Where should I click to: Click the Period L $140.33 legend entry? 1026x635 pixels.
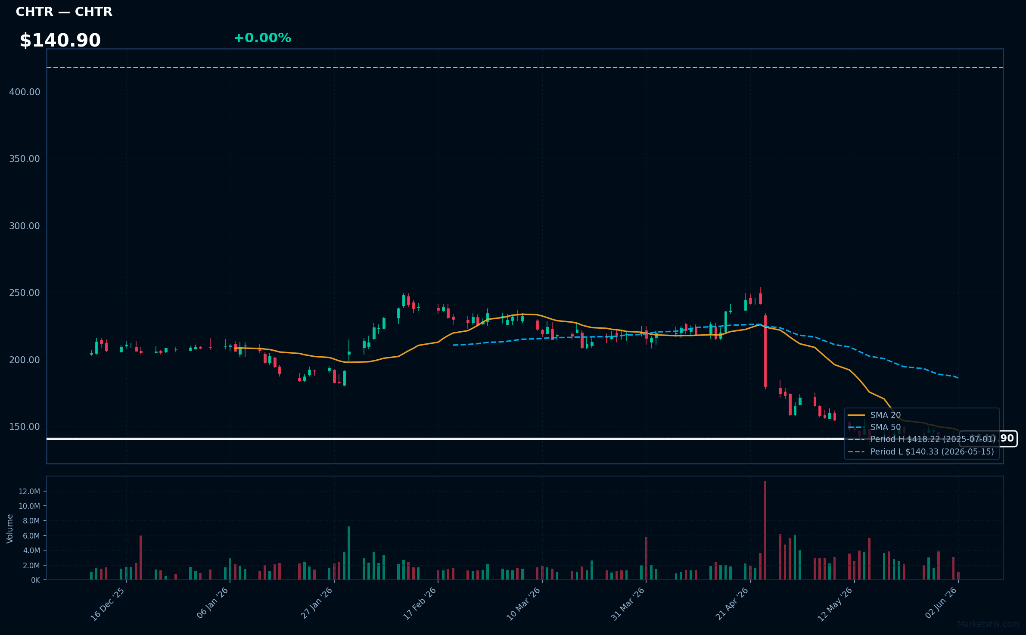click(921, 451)
